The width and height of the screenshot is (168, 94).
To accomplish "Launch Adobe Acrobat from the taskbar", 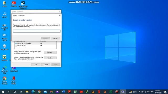I will (69, 92).
